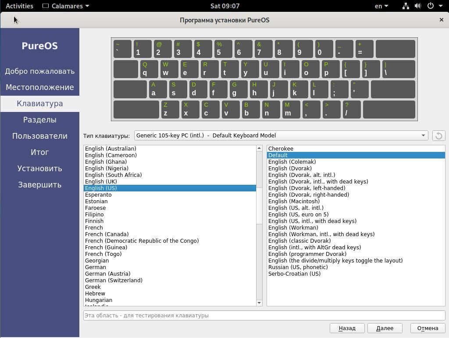The width and height of the screenshot is (449, 338).
Task: Select English (US, euro on 5) variant
Action: pos(356,215)
